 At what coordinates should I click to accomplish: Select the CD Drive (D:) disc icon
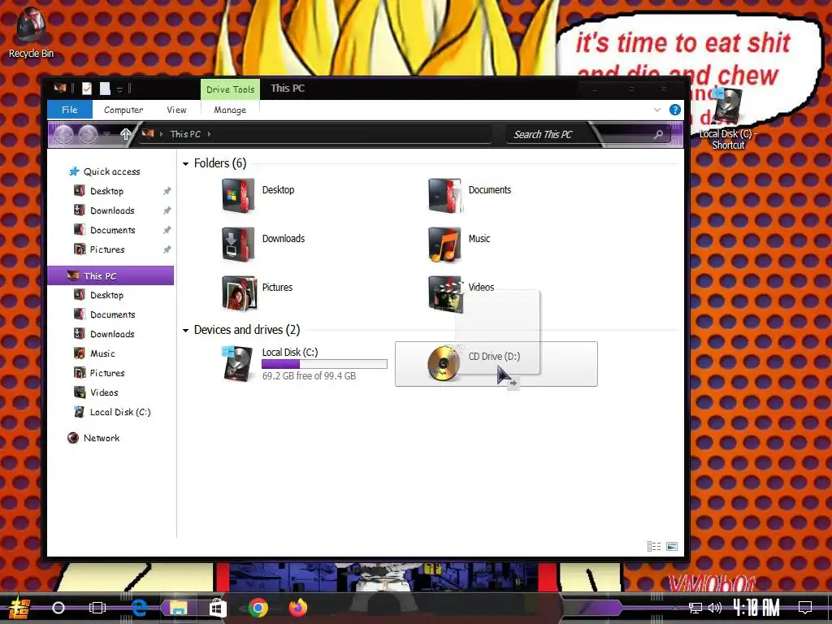(x=444, y=363)
